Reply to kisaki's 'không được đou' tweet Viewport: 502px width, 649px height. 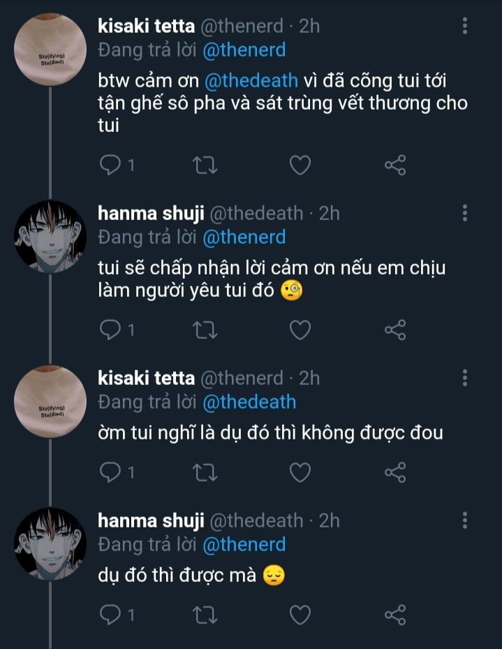111,473
